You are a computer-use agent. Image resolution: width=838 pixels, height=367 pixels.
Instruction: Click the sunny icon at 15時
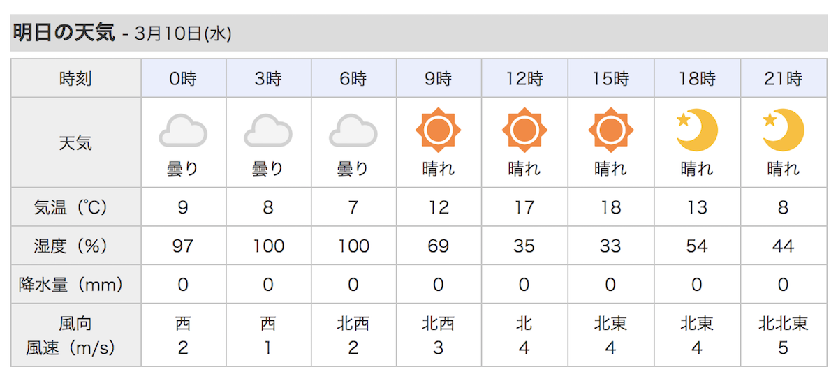611,130
